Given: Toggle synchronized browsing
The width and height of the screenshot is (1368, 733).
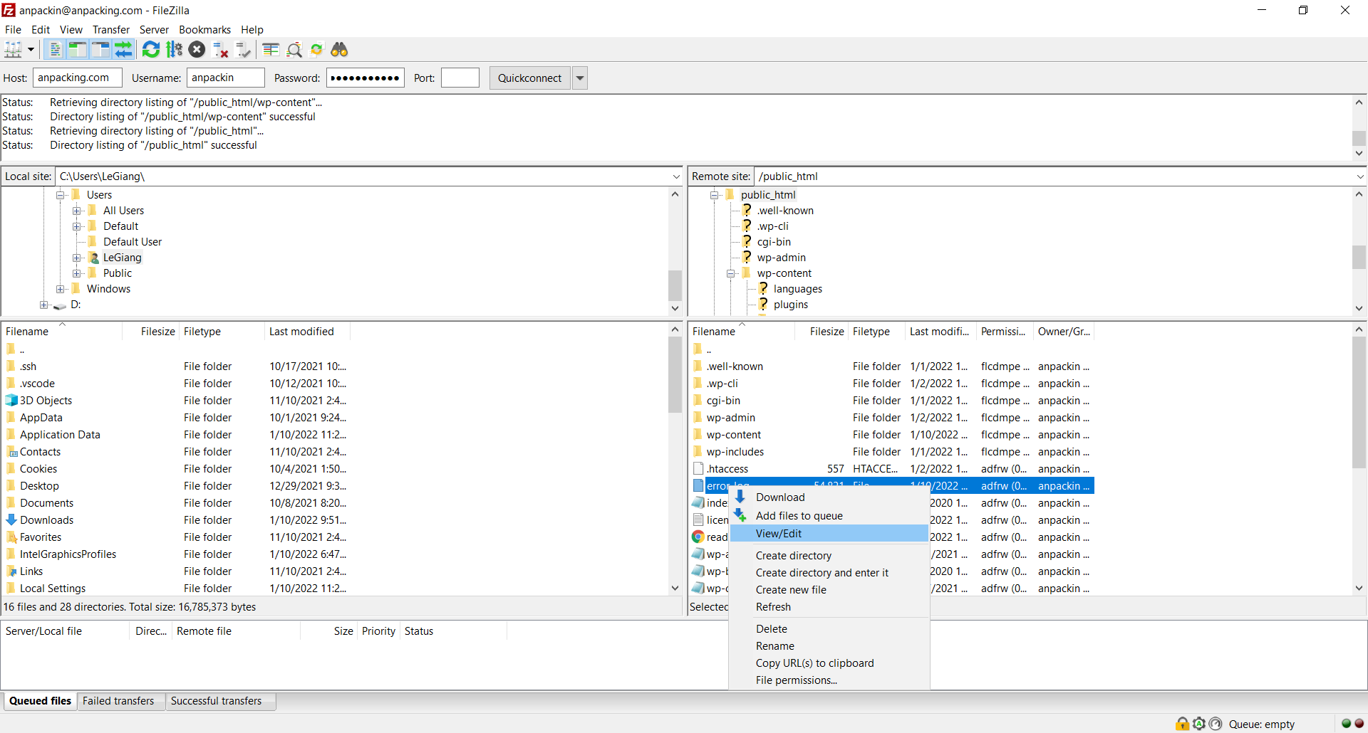Looking at the screenshot, I should click(x=317, y=49).
